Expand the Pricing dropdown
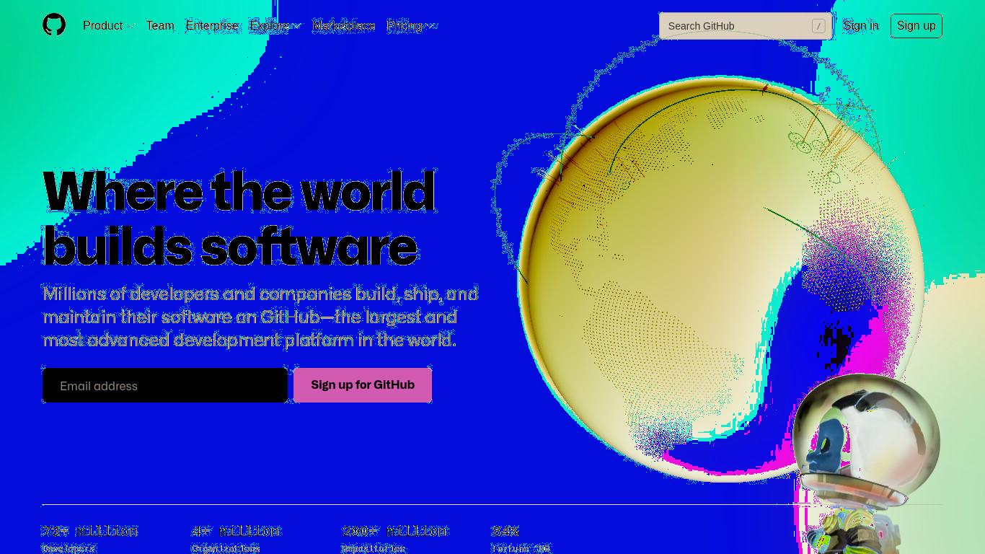 412,26
